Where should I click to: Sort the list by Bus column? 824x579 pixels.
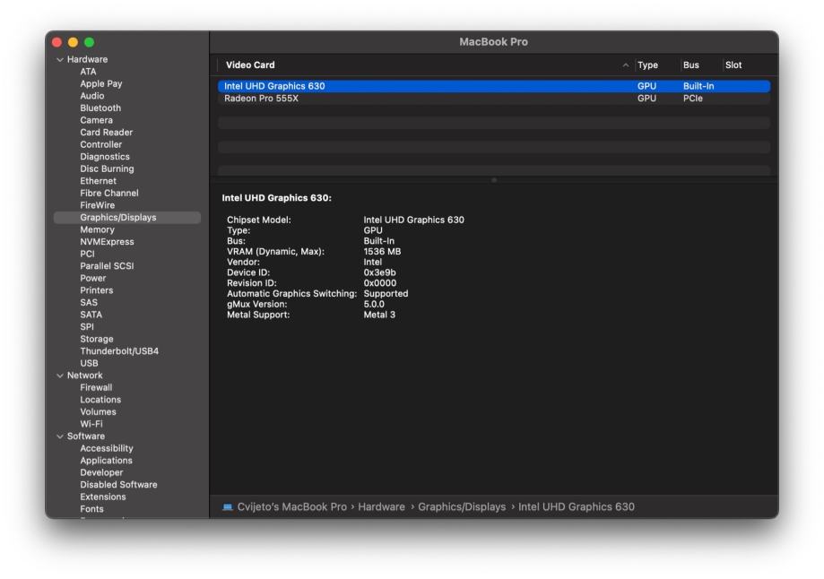[x=690, y=65]
